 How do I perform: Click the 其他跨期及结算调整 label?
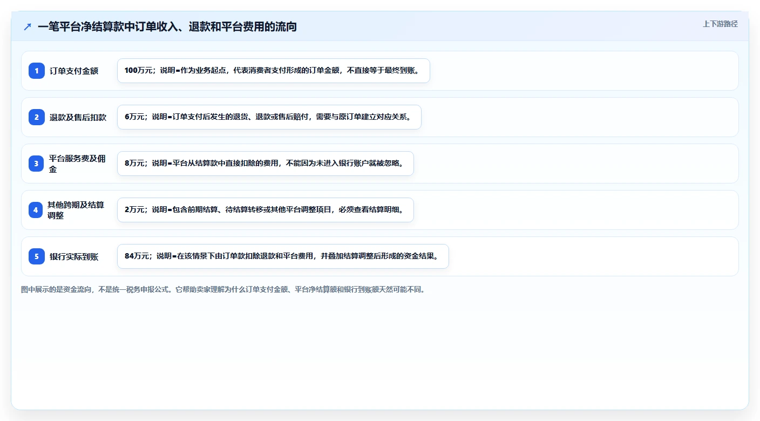click(x=76, y=210)
